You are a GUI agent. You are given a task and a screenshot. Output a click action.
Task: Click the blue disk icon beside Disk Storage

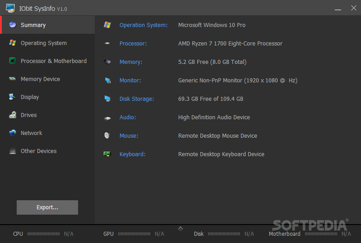(107, 99)
